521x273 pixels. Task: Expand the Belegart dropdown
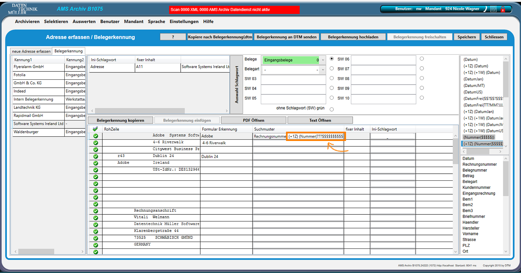(323, 70)
